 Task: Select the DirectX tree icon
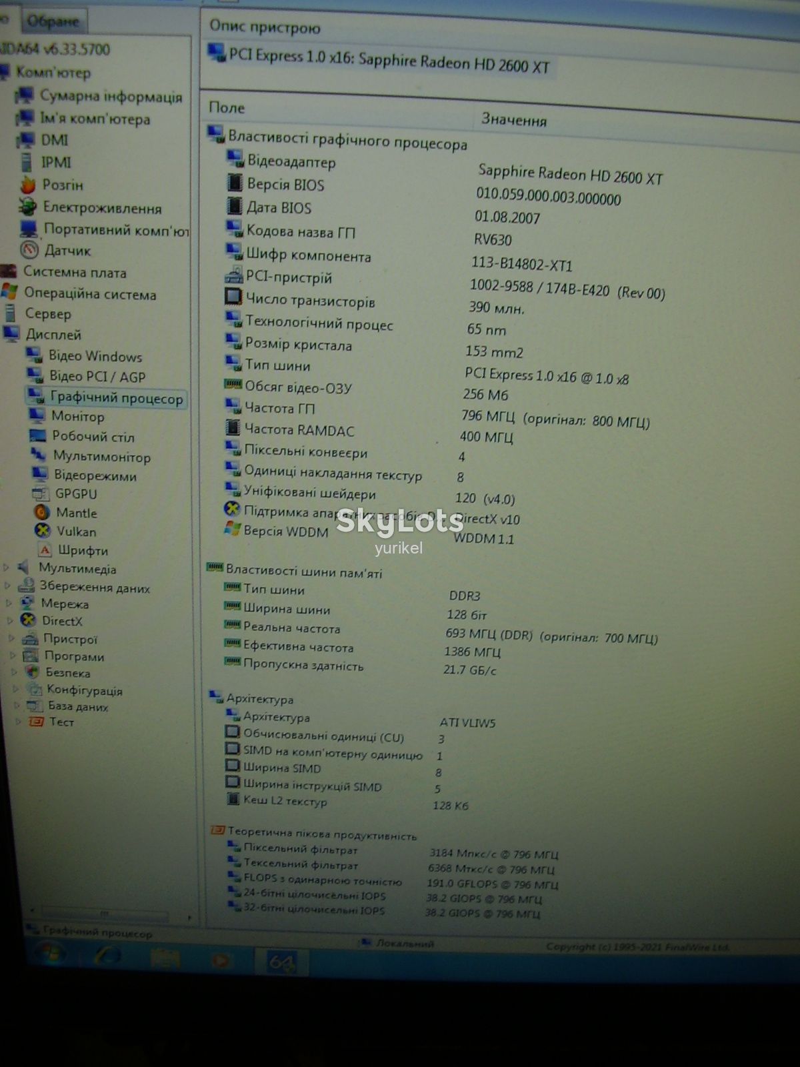(28, 620)
